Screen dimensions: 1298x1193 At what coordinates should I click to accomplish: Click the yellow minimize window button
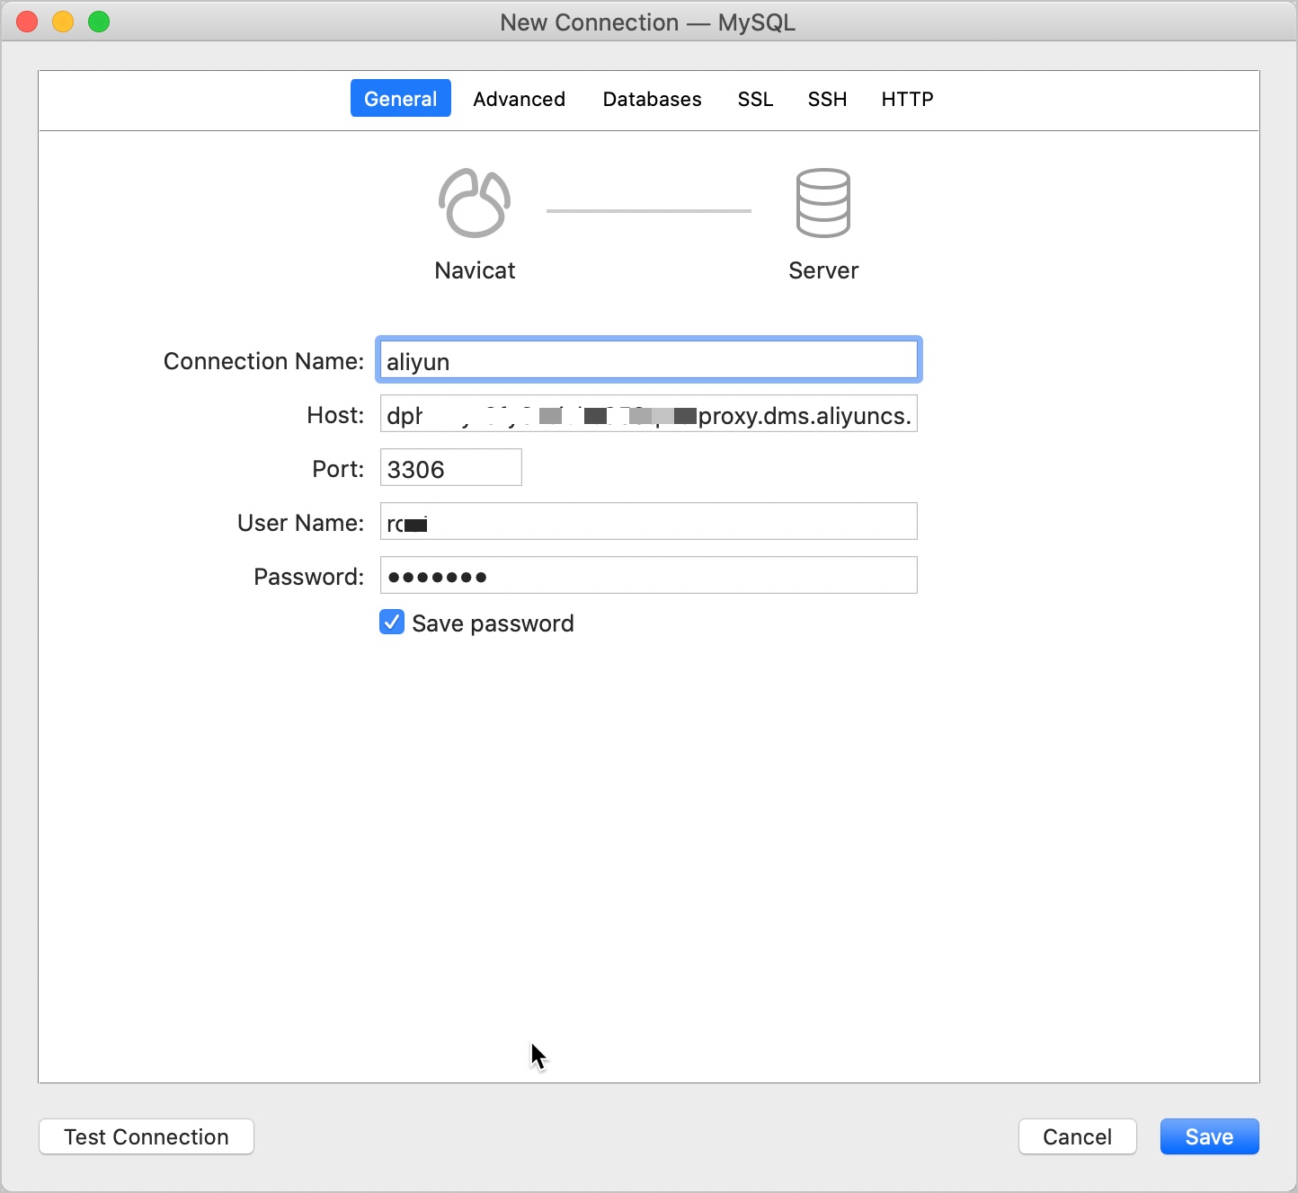63,22
